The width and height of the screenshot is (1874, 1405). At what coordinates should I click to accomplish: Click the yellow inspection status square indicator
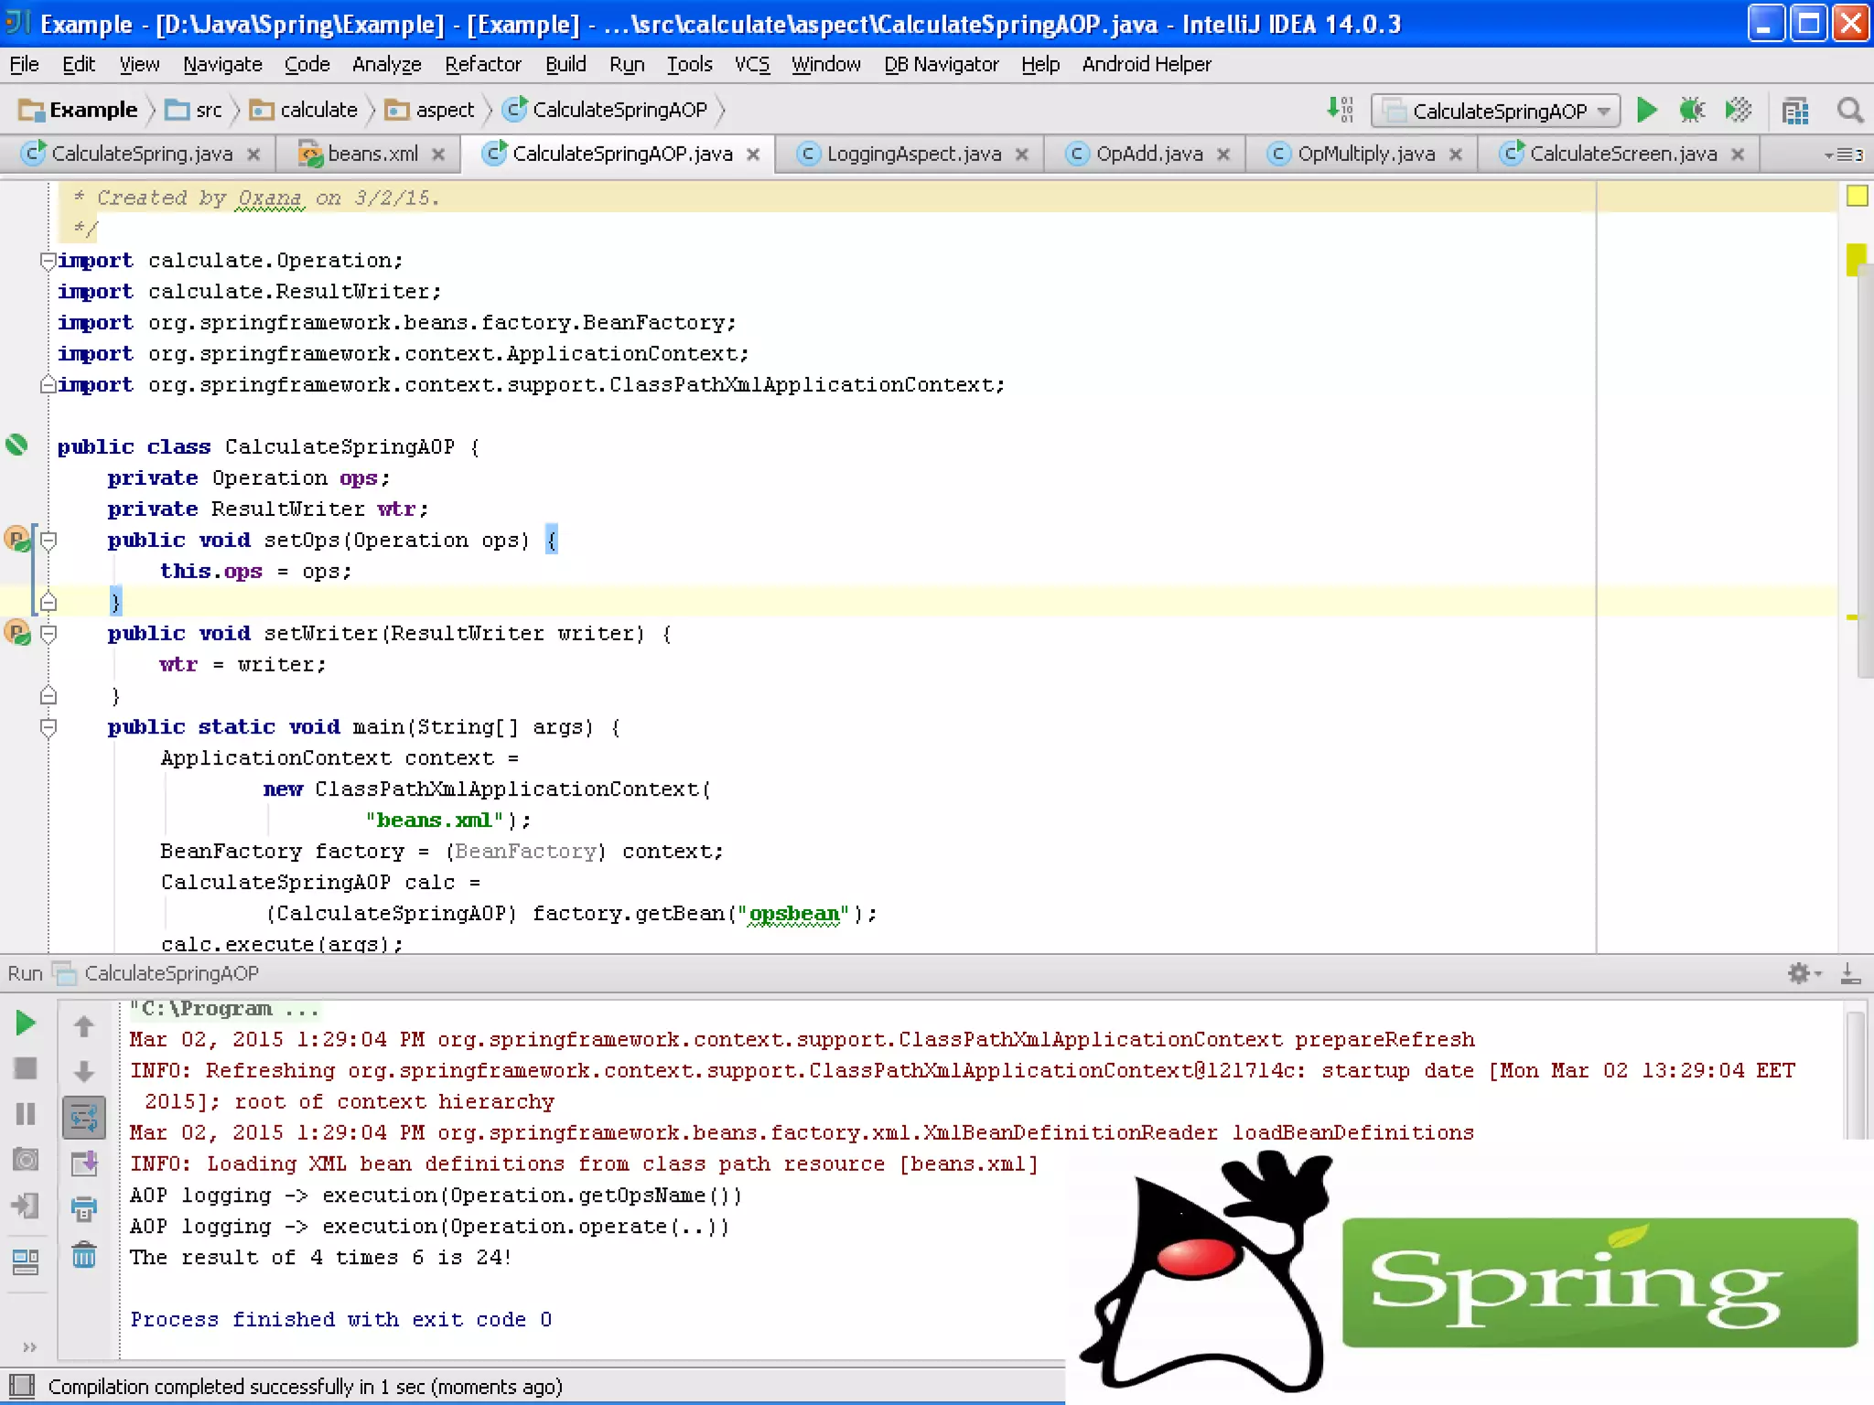tap(1857, 196)
